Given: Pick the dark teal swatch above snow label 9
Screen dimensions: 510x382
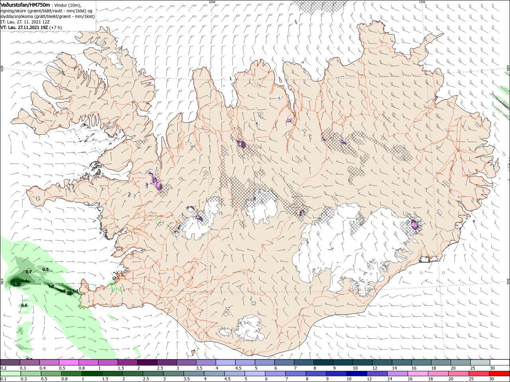Looking at the screenshot, I should click(x=343, y=363).
